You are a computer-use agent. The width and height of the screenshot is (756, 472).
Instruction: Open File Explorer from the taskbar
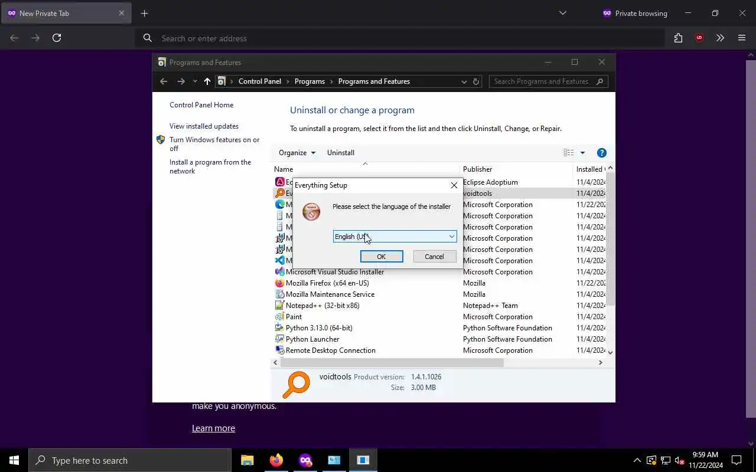coord(247,460)
